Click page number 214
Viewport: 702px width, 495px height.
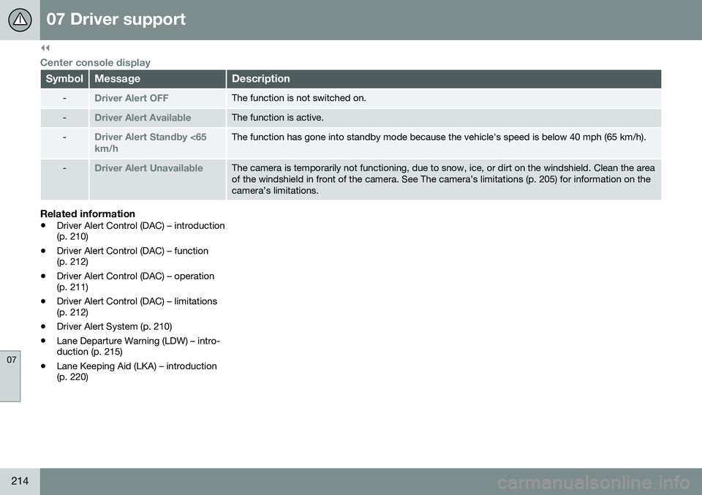(19, 480)
